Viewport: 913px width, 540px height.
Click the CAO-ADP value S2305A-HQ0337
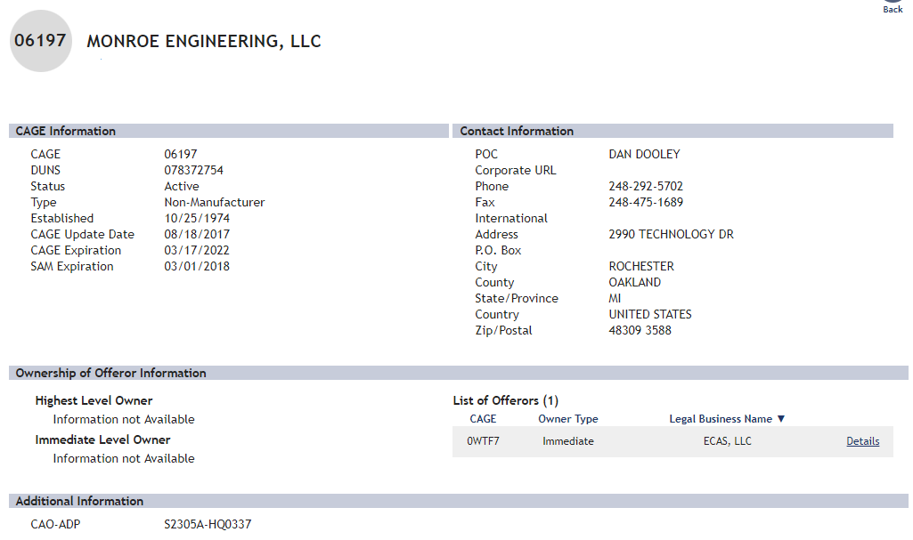click(x=208, y=524)
